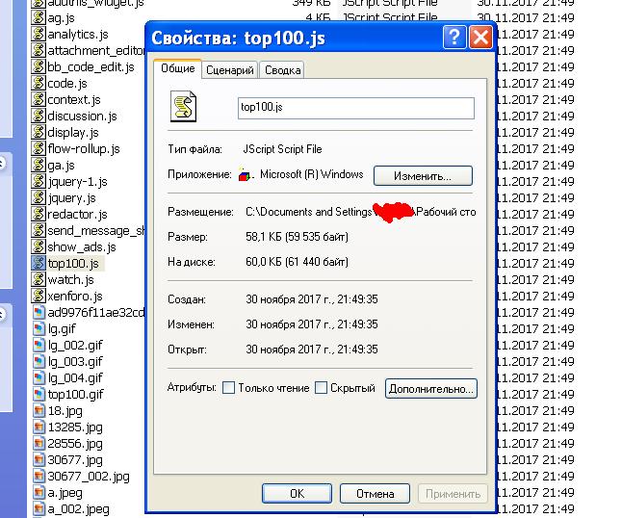Click the analytics.js file icon
The width and height of the screenshot is (622, 518).
coord(39,34)
